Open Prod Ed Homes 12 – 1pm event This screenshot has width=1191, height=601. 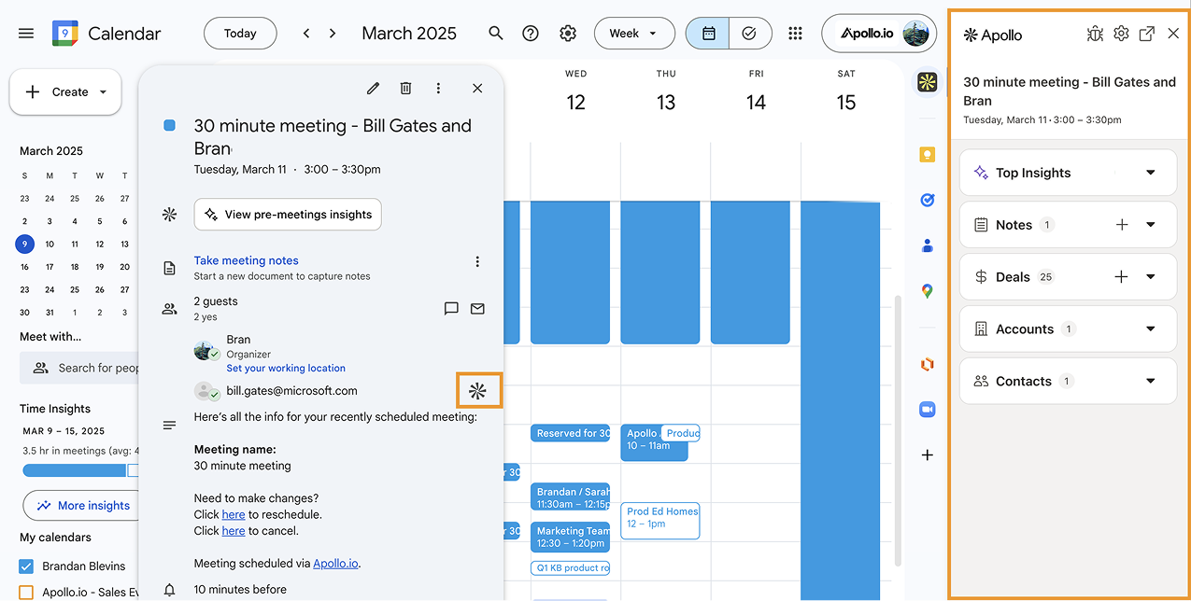click(660, 520)
